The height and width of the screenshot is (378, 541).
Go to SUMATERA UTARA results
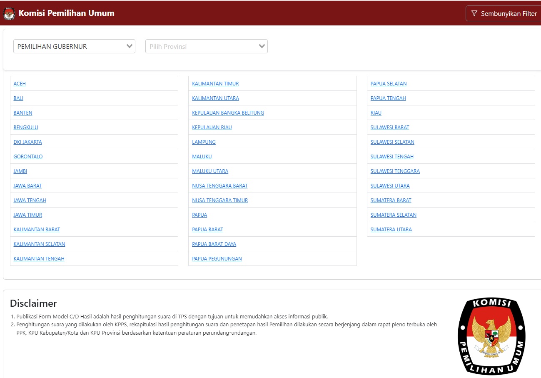click(391, 230)
